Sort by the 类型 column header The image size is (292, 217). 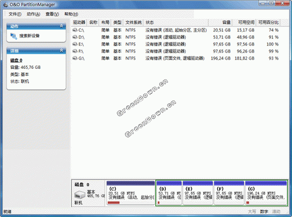pyautogui.click(x=117, y=23)
